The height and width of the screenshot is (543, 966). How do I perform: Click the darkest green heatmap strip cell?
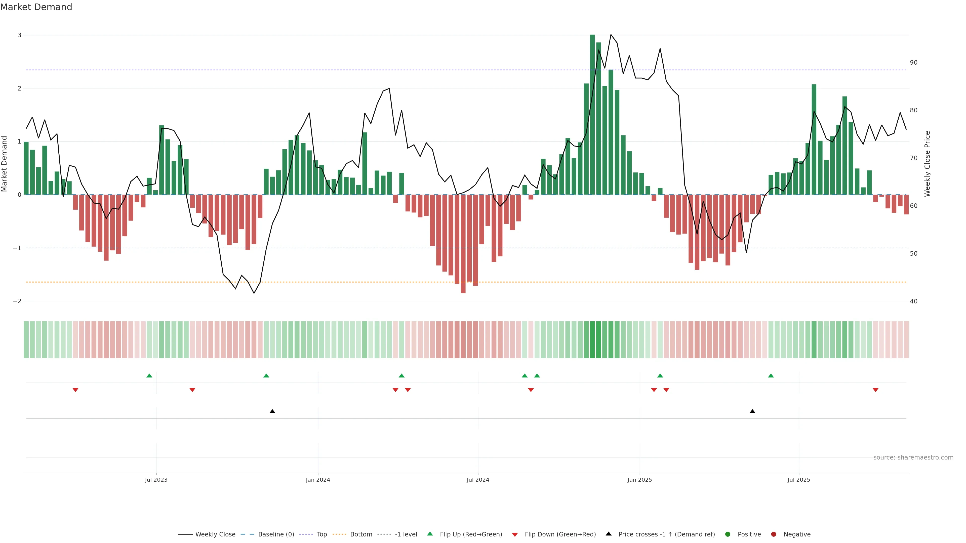(x=592, y=340)
